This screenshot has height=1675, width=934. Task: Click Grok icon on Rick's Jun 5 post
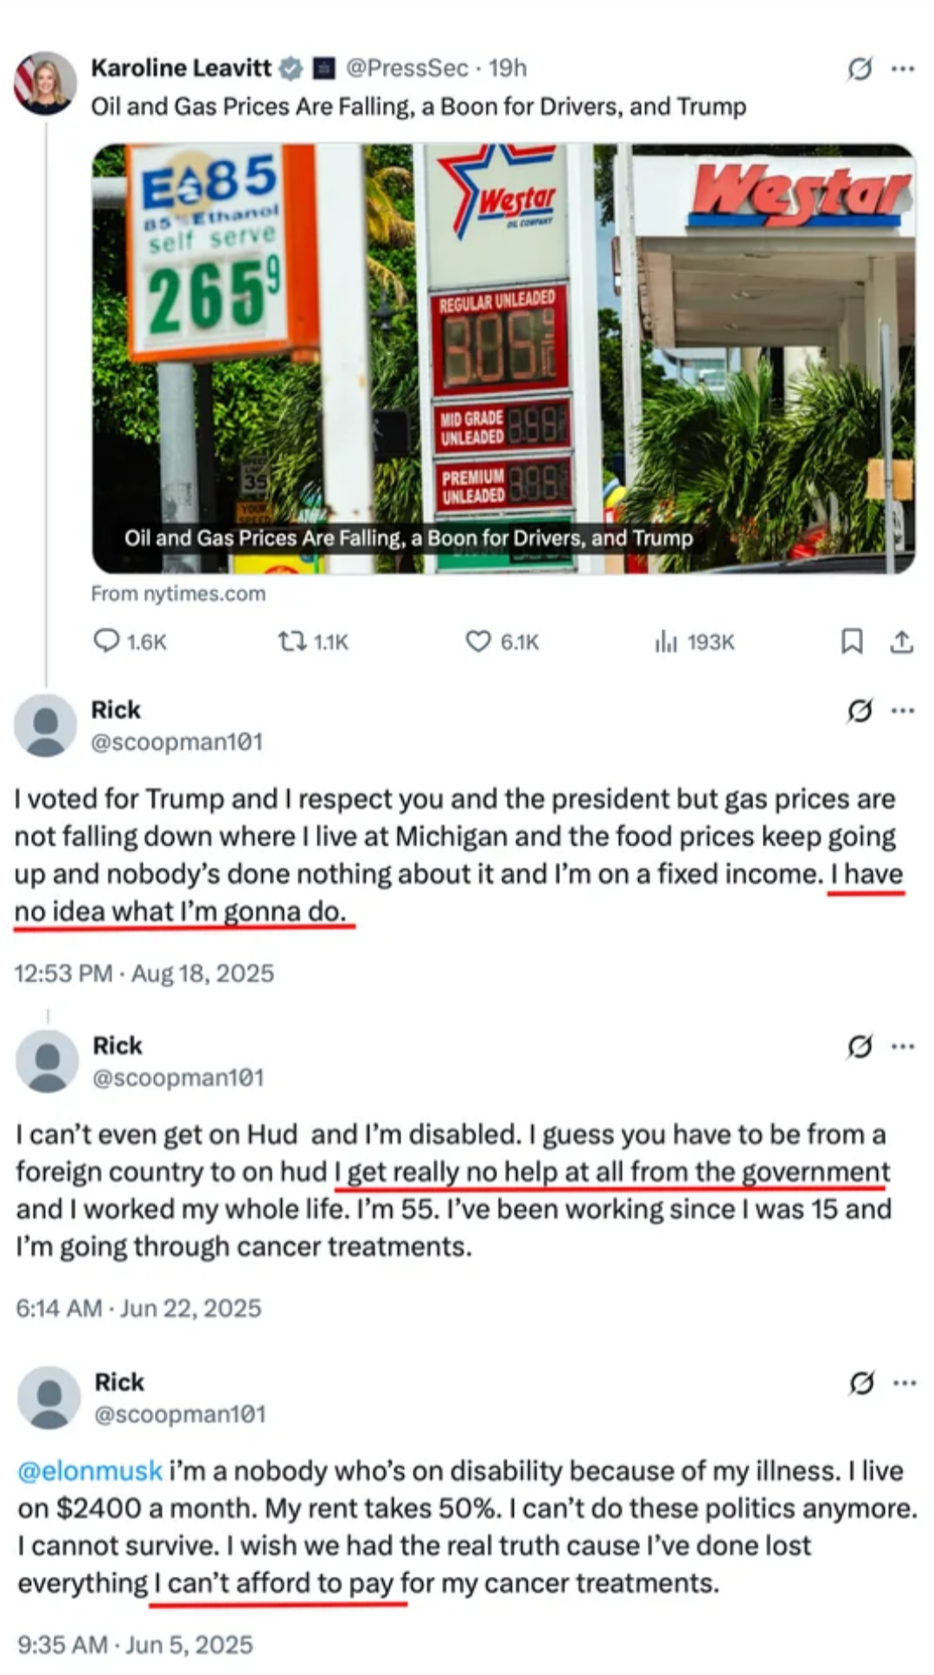861,1383
